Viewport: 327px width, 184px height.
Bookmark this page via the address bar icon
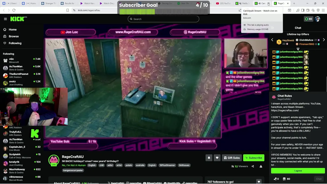pyautogui.click(x=67, y=10)
